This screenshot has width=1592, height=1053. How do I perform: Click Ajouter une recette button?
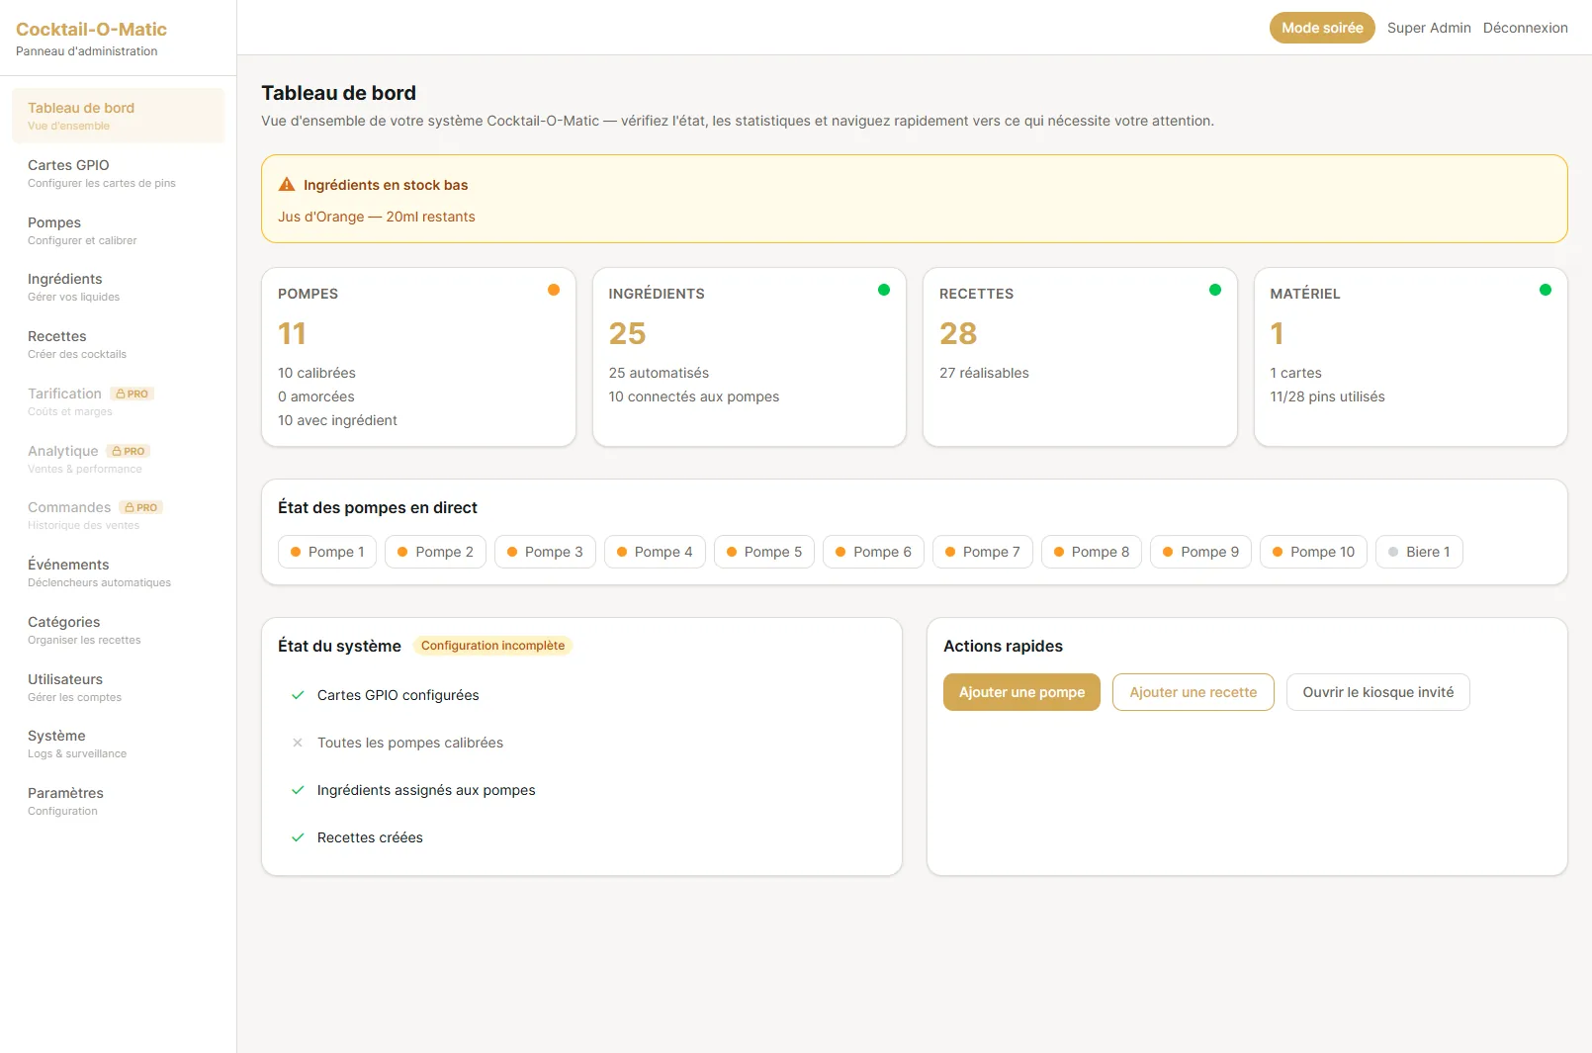(x=1193, y=692)
